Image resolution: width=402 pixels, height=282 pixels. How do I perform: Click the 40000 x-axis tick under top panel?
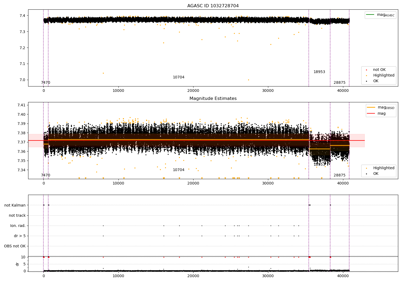(x=343, y=91)
